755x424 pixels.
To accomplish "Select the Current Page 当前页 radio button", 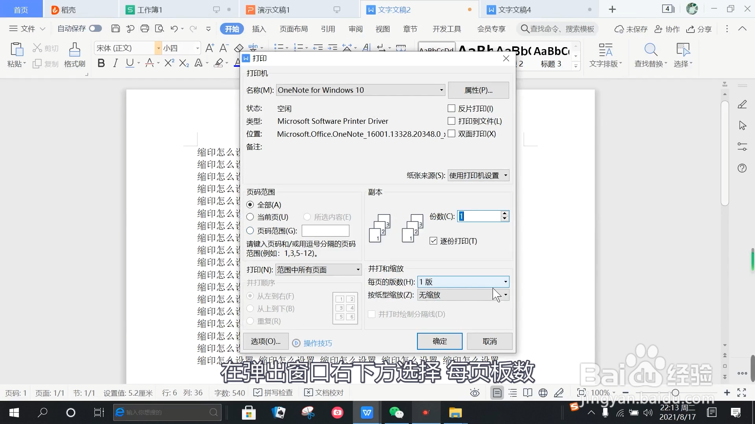I will click(250, 217).
